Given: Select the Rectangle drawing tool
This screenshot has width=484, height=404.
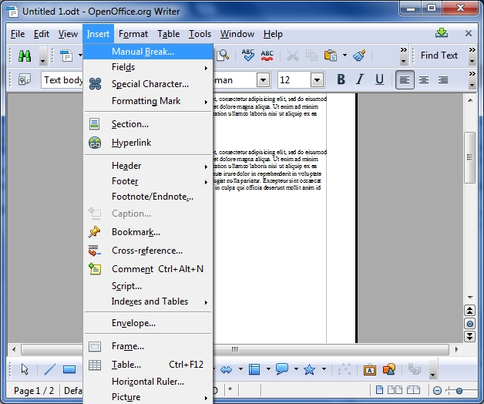Looking at the screenshot, I should coord(69,369).
